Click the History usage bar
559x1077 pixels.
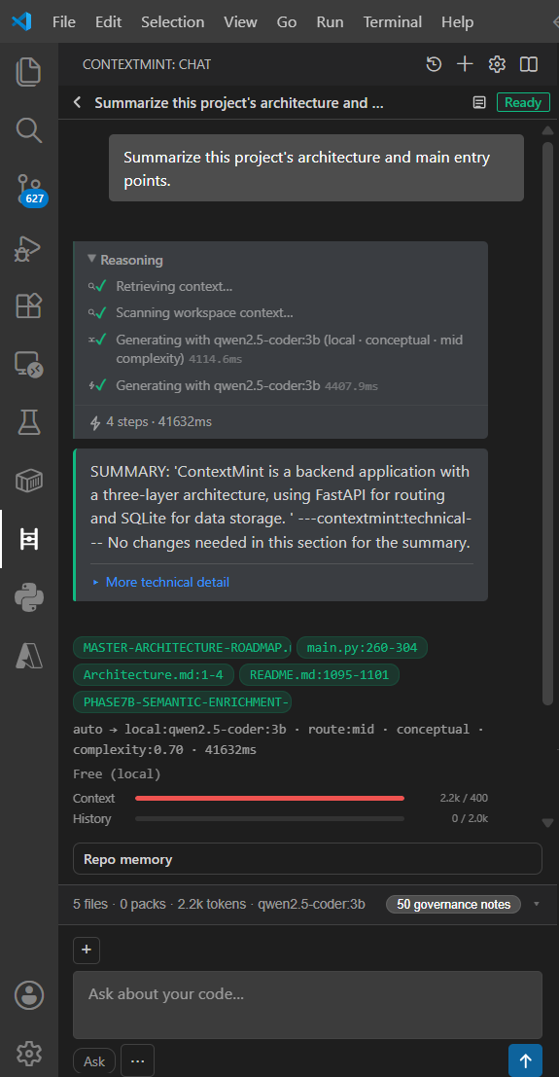pyautogui.click(x=270, y=819)
